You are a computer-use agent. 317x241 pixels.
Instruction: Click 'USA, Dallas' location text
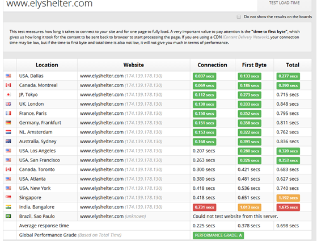click(x=31, y=76)
